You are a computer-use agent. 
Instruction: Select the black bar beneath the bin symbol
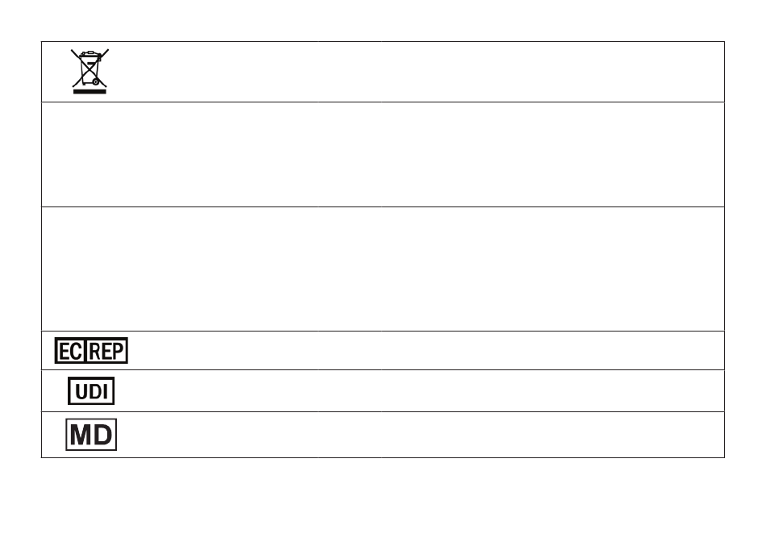[90, 91]
